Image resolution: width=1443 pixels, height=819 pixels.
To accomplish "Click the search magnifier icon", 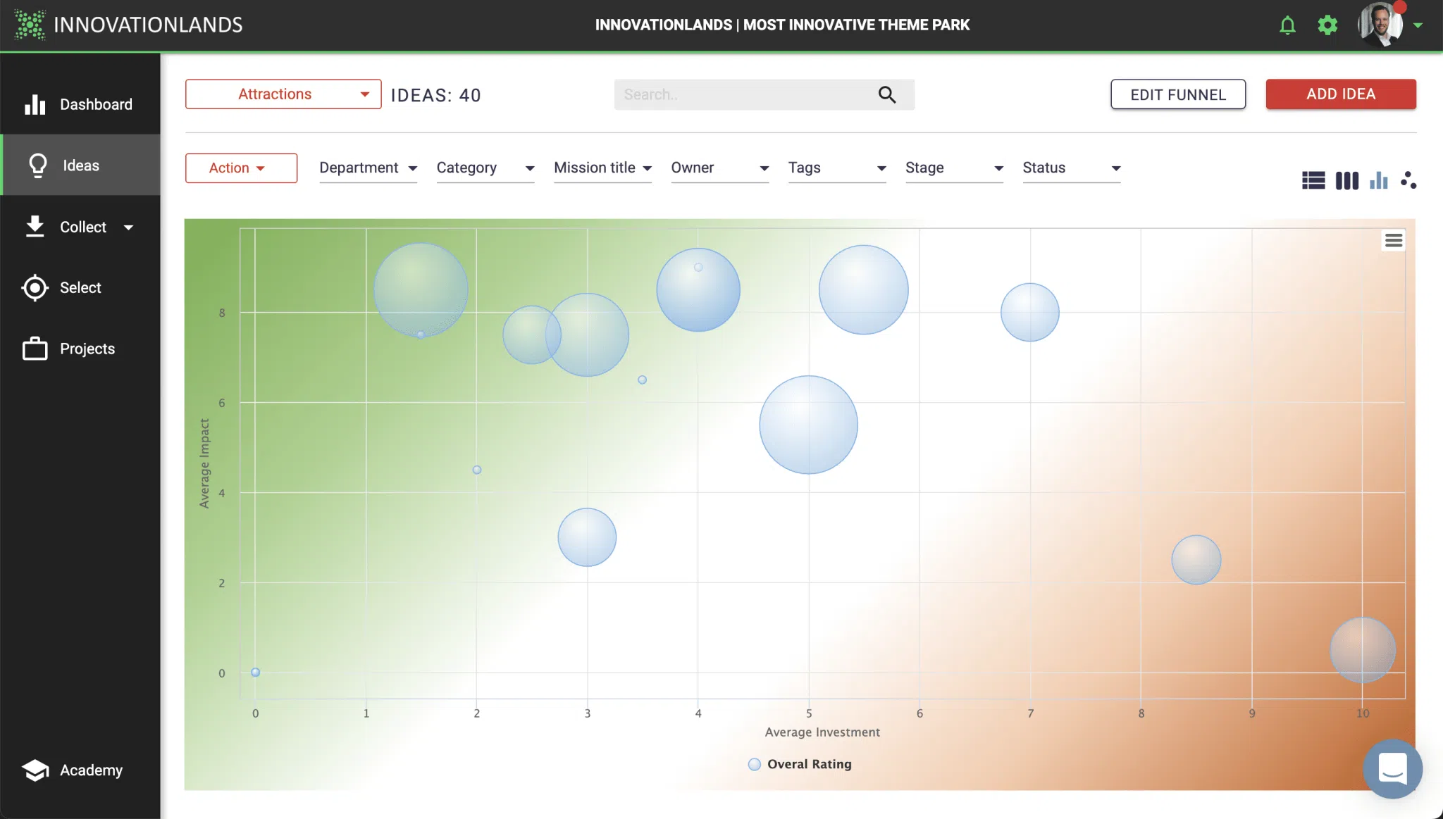I will (x=887, y=94).
